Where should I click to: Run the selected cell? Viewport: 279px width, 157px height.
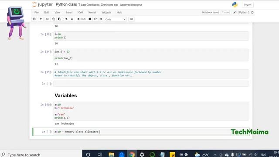[82, 19]
